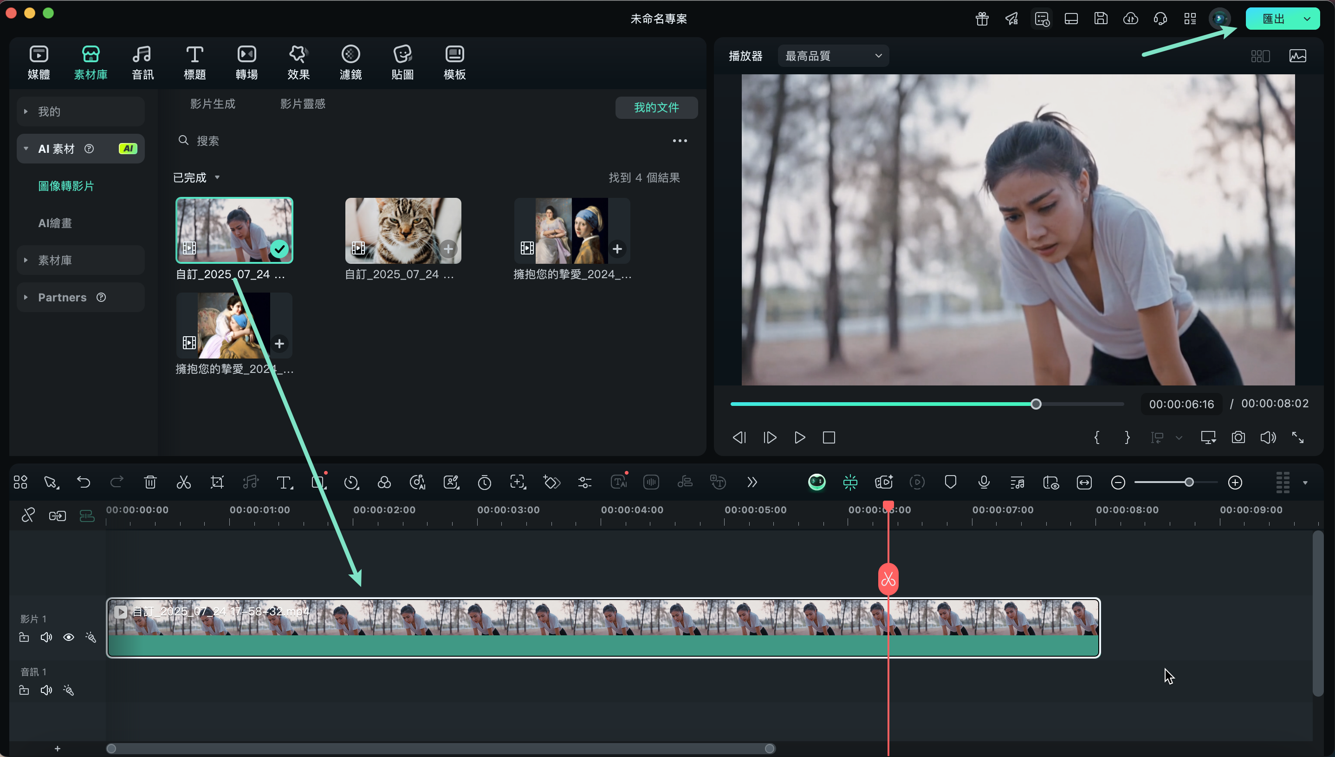Open the text tool in timeline toolbar
Viewport: 1335px width, 757px height.
(x=284, y=483)
